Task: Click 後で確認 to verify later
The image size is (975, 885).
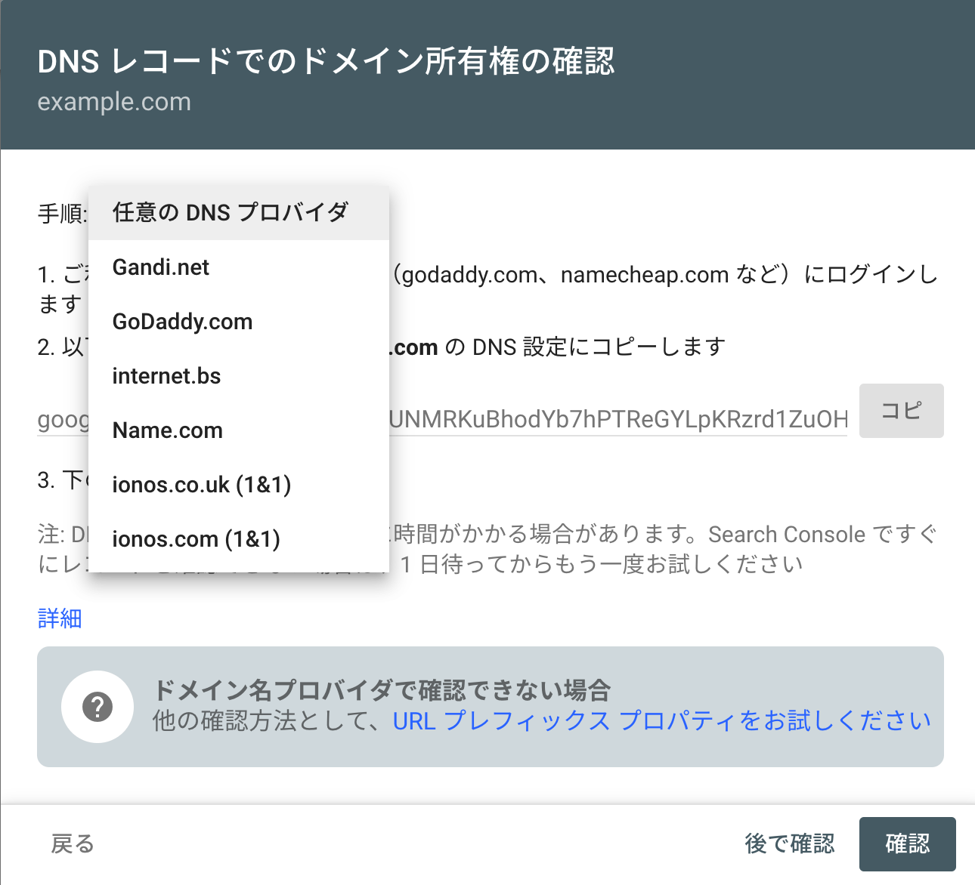Action: coord(790,843)
